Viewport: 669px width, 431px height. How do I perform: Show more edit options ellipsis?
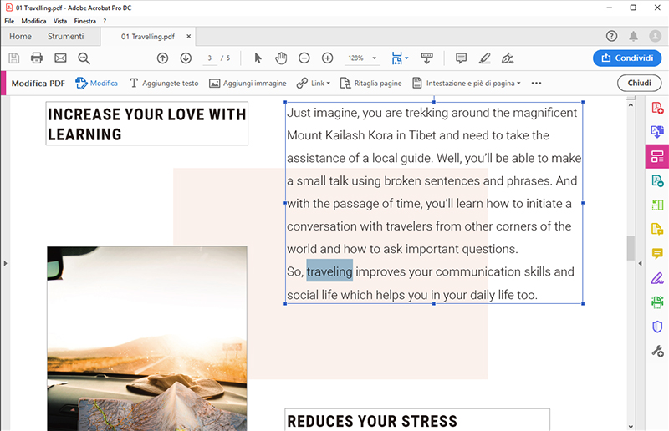pos(536,84)
